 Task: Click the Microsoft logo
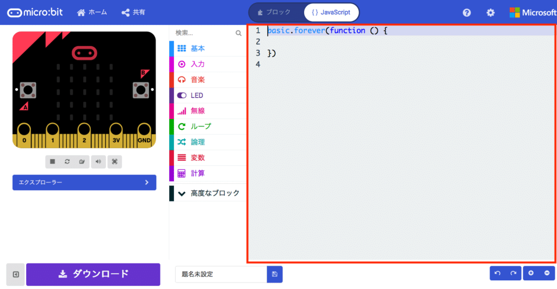(533, 12)
